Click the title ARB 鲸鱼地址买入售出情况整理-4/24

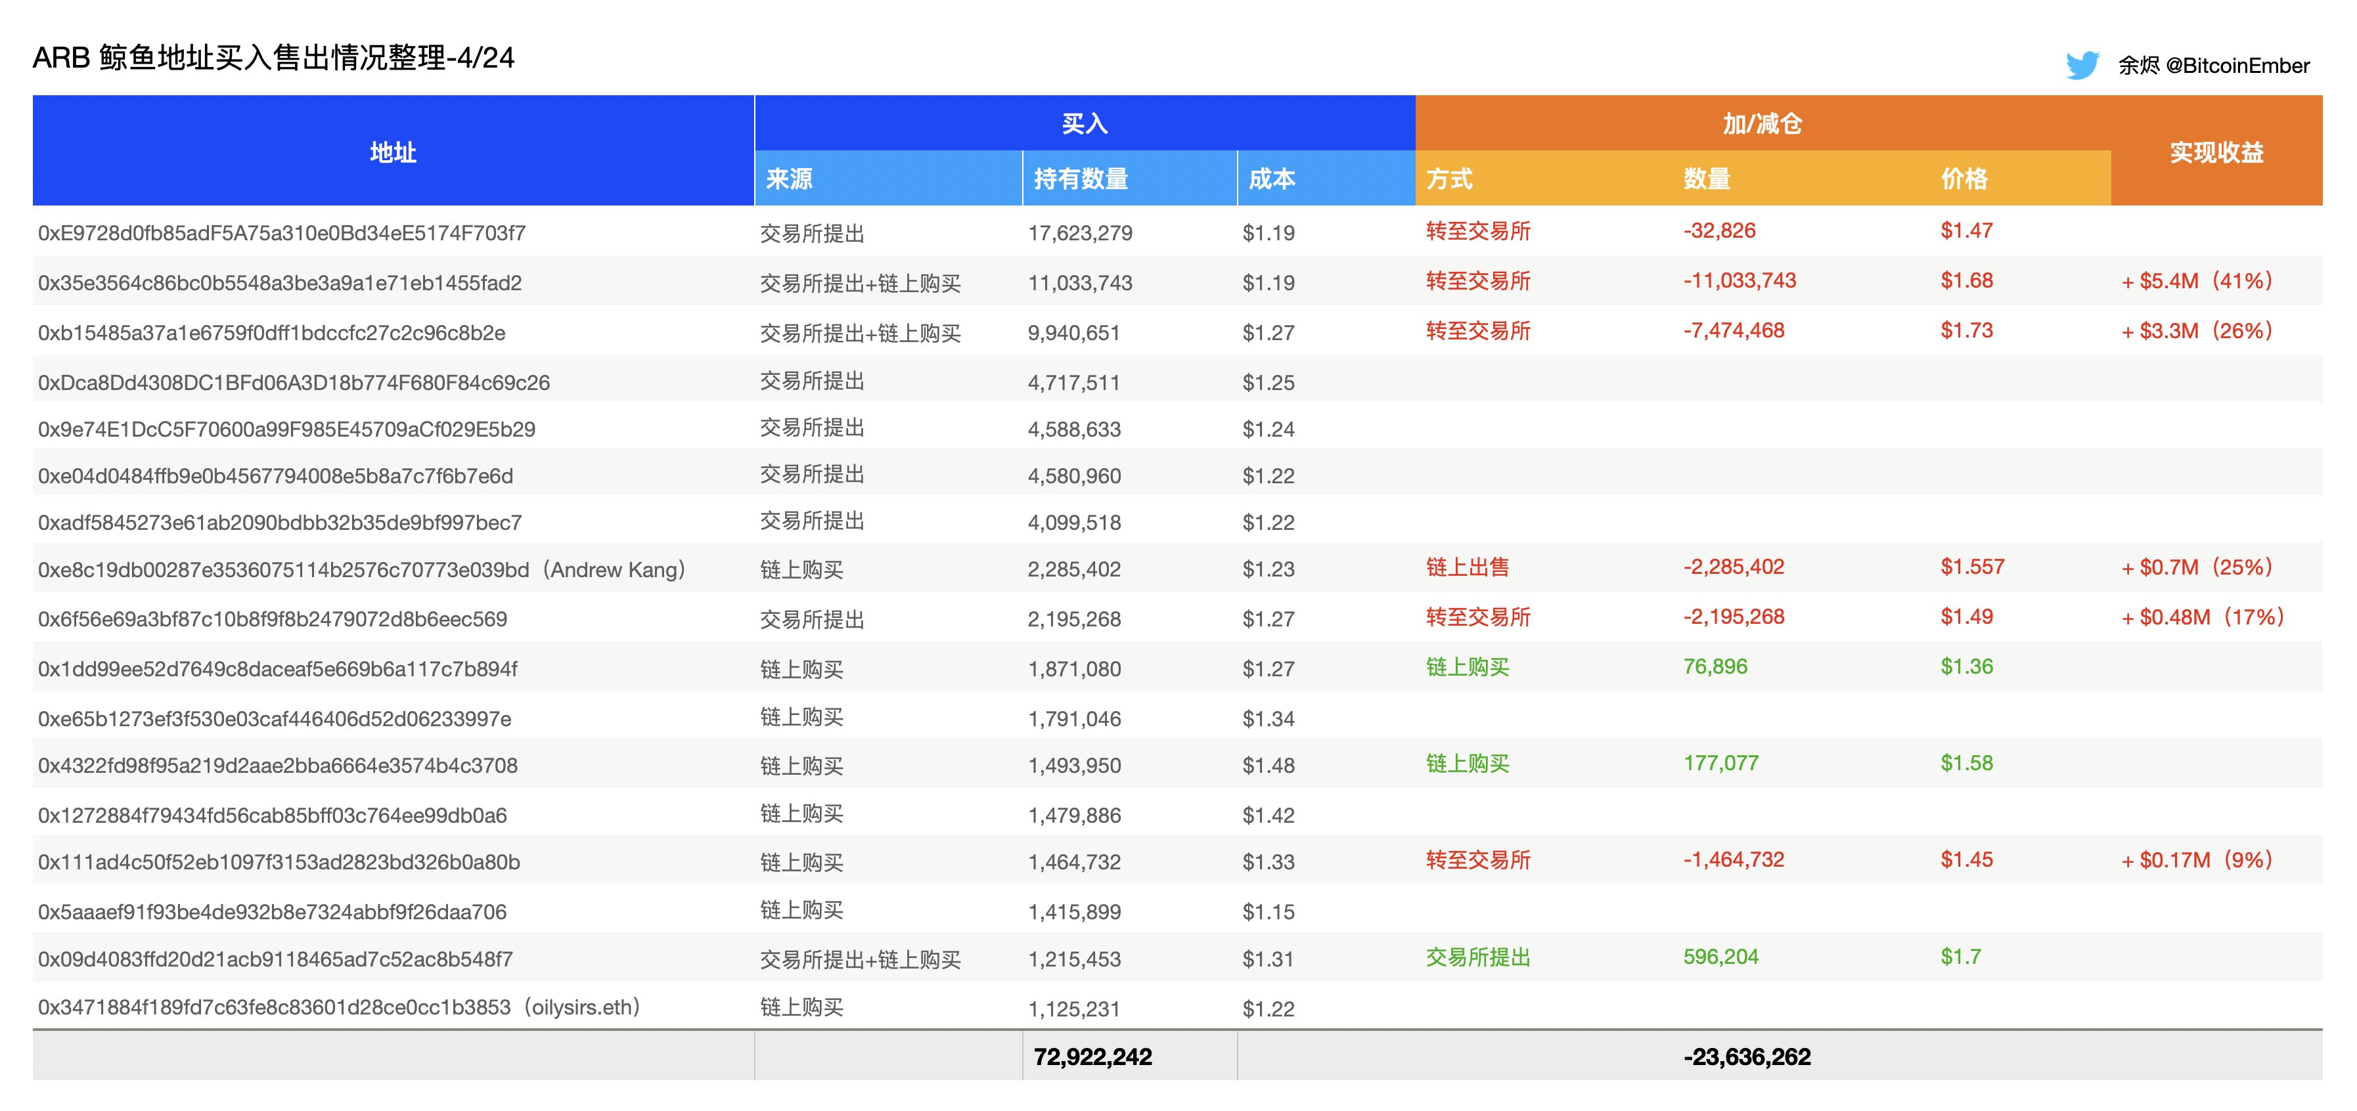pyautogui.click(x=273, y=58)
